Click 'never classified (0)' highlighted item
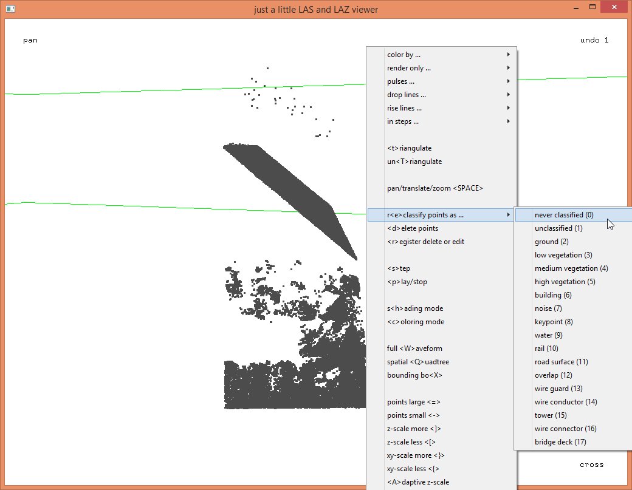The image size is (632, 490). 564,215
